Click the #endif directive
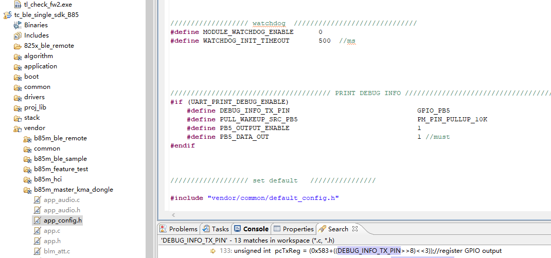 point(183,145)
